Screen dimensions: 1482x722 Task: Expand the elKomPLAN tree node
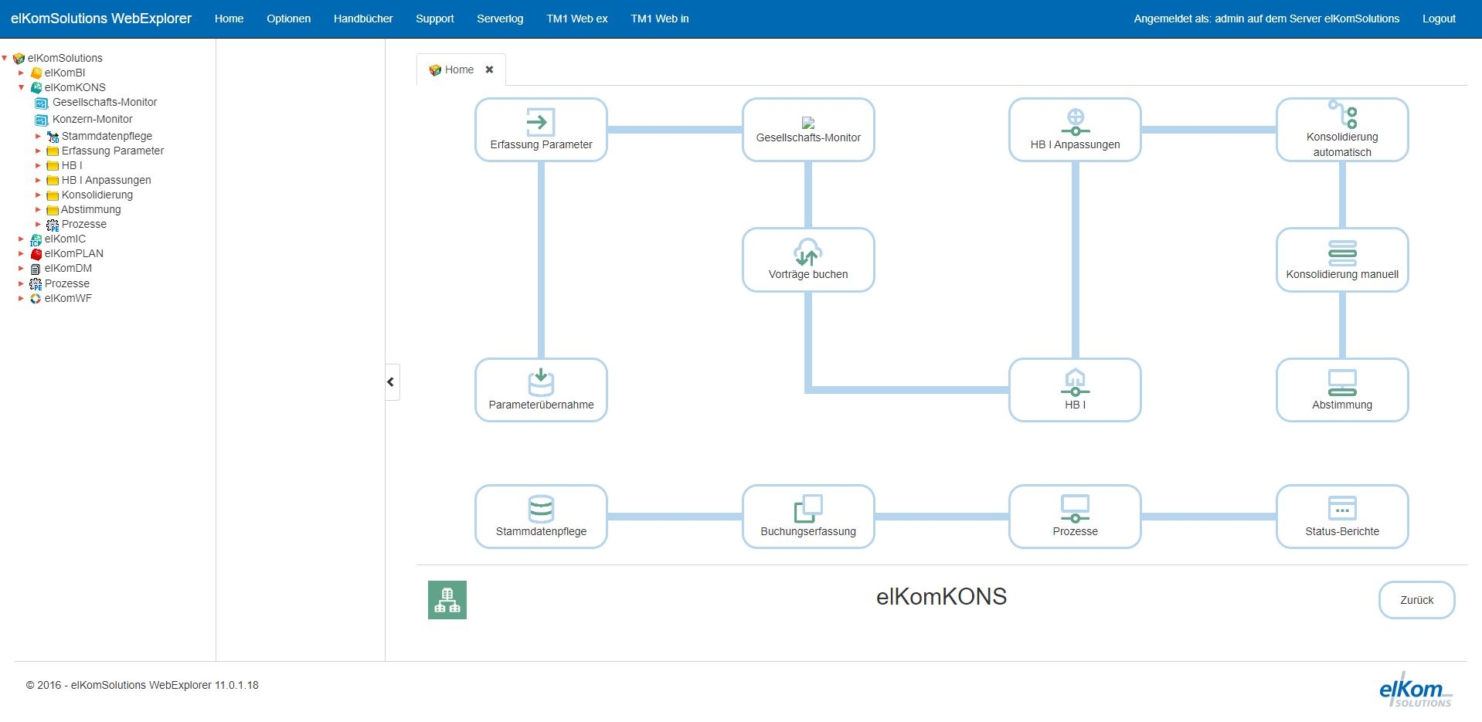[21, 253]
